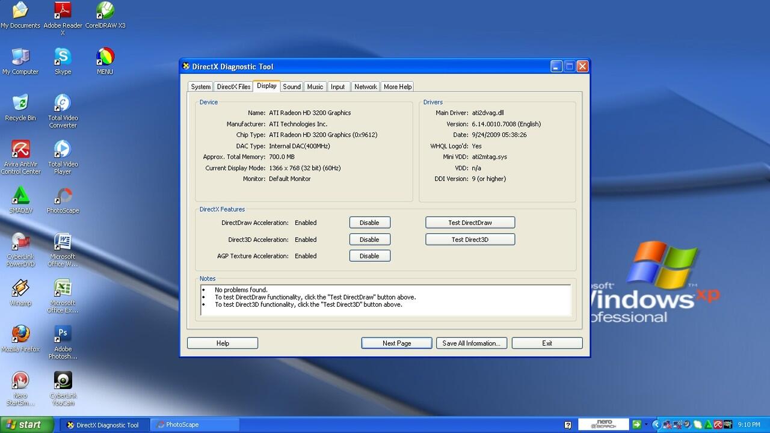Click '1366 x 768 (32 bit) (60Hz)' value
The height and width of the screenshot is (433, 770).
click(x=304, y=168)
